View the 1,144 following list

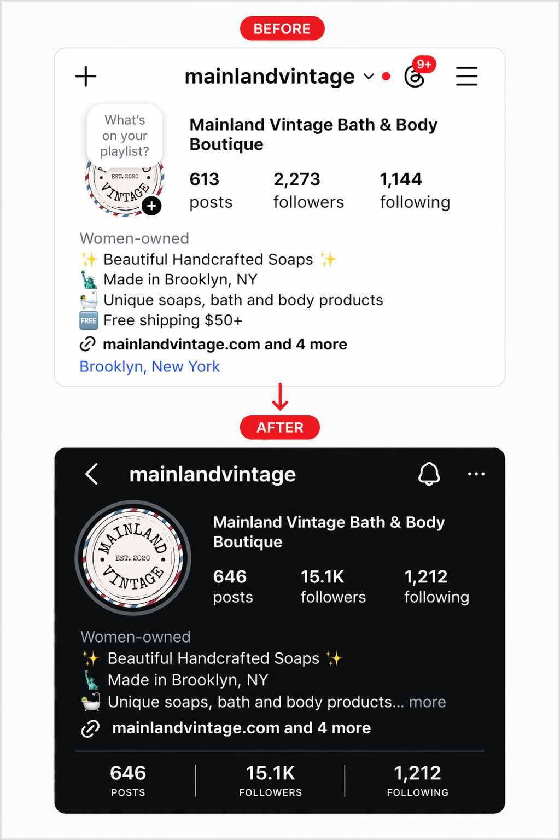(415, 190)
